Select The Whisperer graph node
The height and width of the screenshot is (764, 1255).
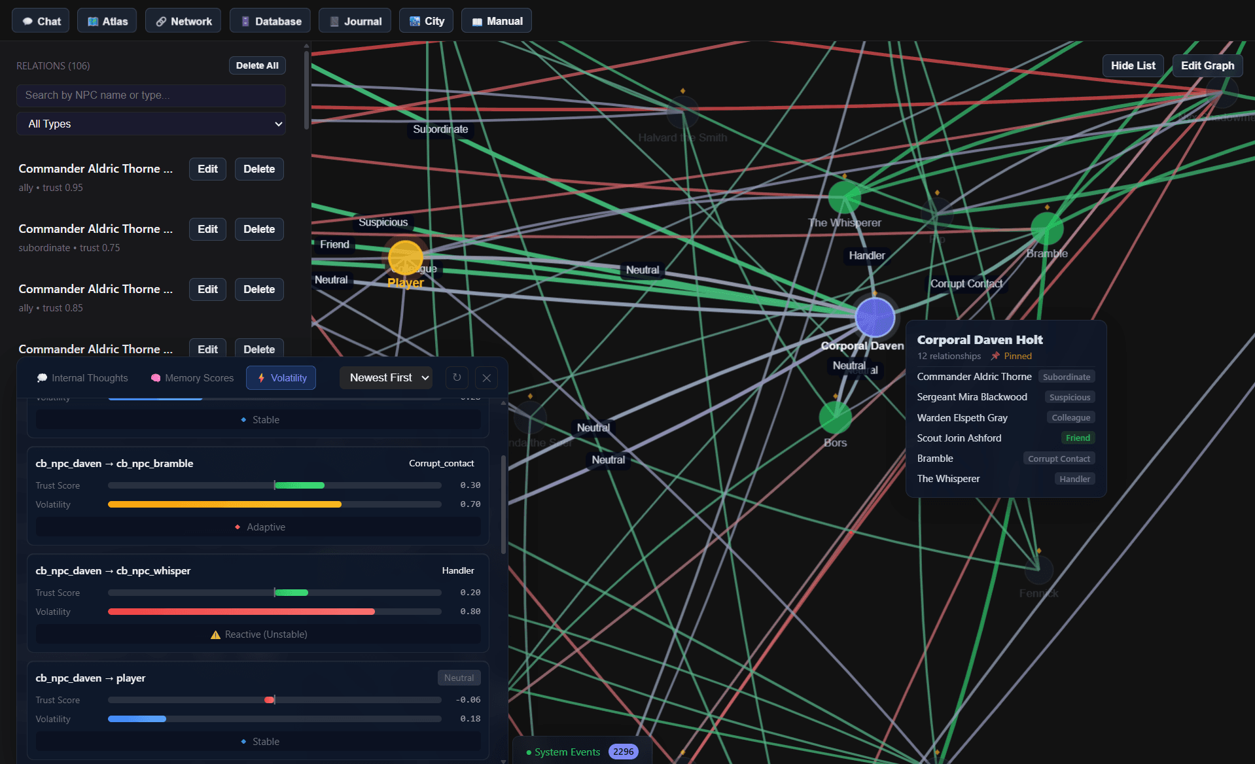pos(844,197)
